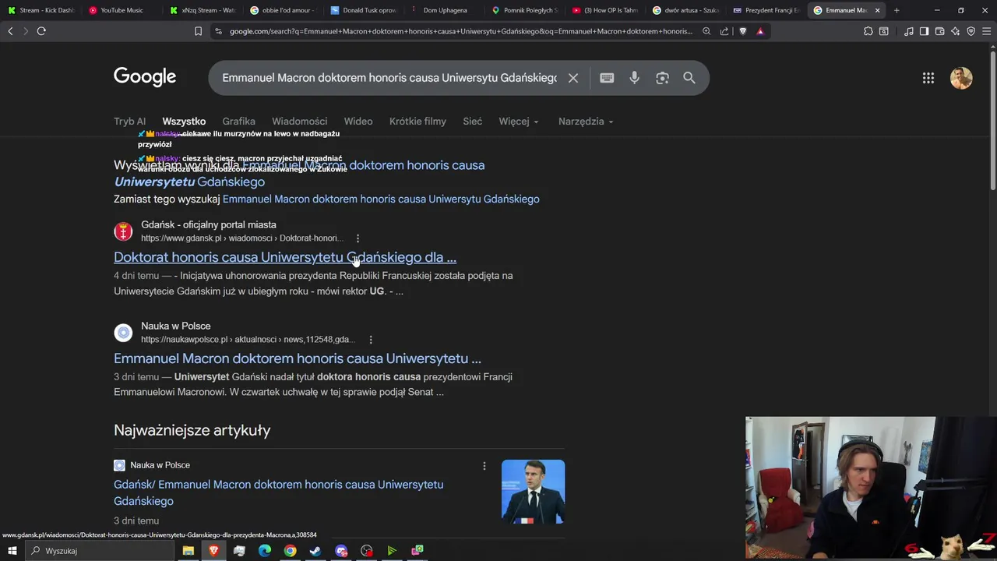Expand the Narzędzia dropdown
The width and height of the screenshot is (997, 561).
586,122
